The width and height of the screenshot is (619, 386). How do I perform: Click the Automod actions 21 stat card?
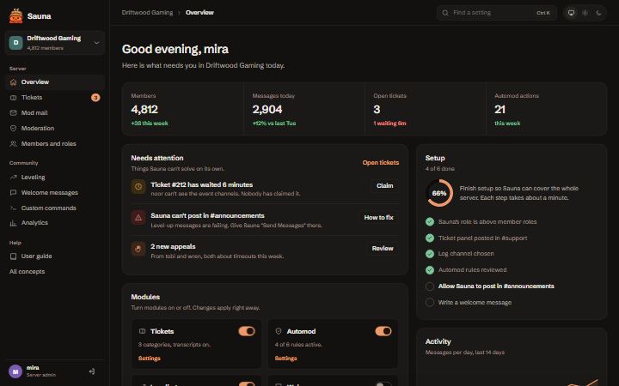(x=547, y=109)
